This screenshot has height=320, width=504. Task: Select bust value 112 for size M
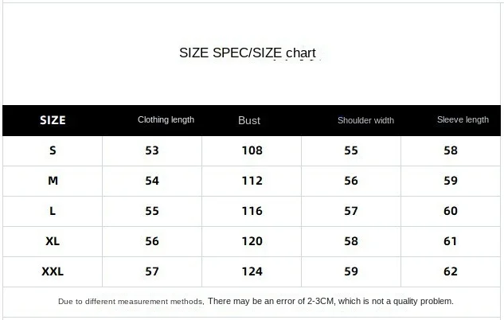pos(252,181)
